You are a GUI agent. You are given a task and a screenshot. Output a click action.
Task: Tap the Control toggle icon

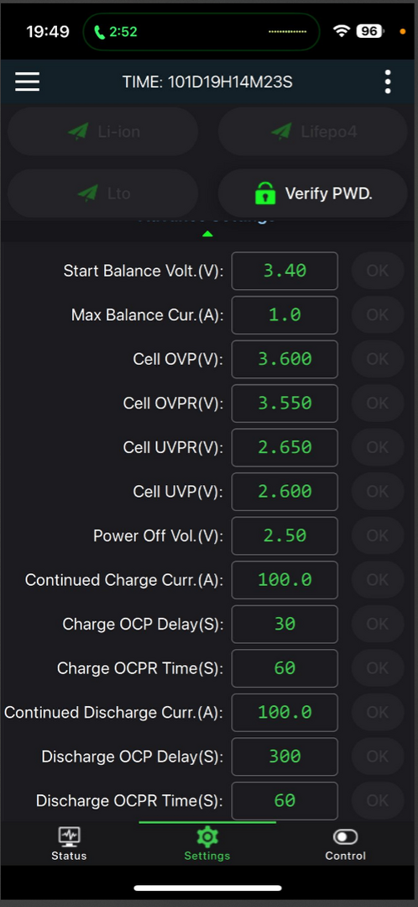[x=345, y=837]
